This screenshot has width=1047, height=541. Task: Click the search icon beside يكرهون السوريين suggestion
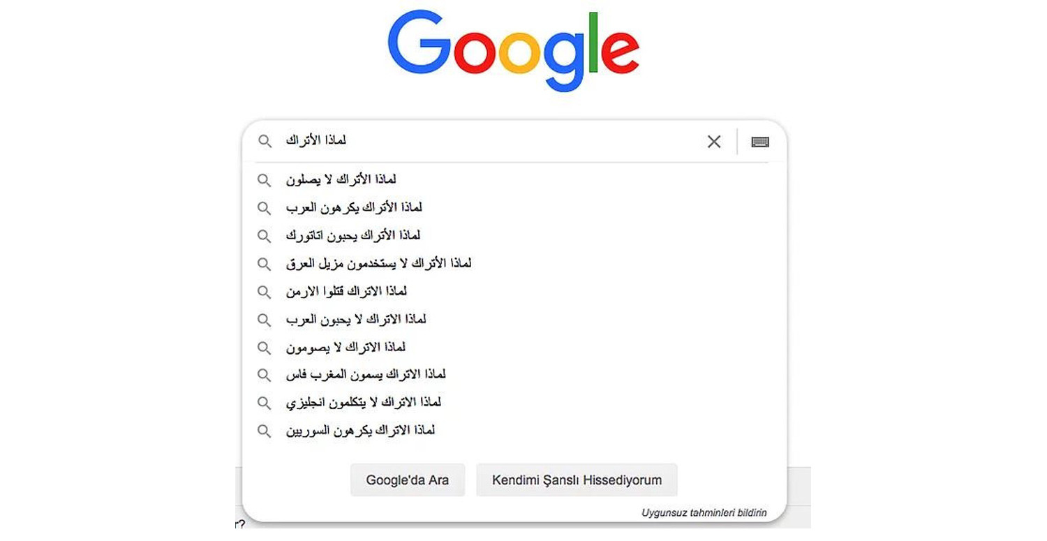[x=264, y=431]
